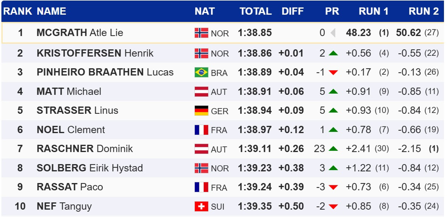
Task: Sort by the TOTAL column header
Action: pyautogui.click(x=255, y=12)
